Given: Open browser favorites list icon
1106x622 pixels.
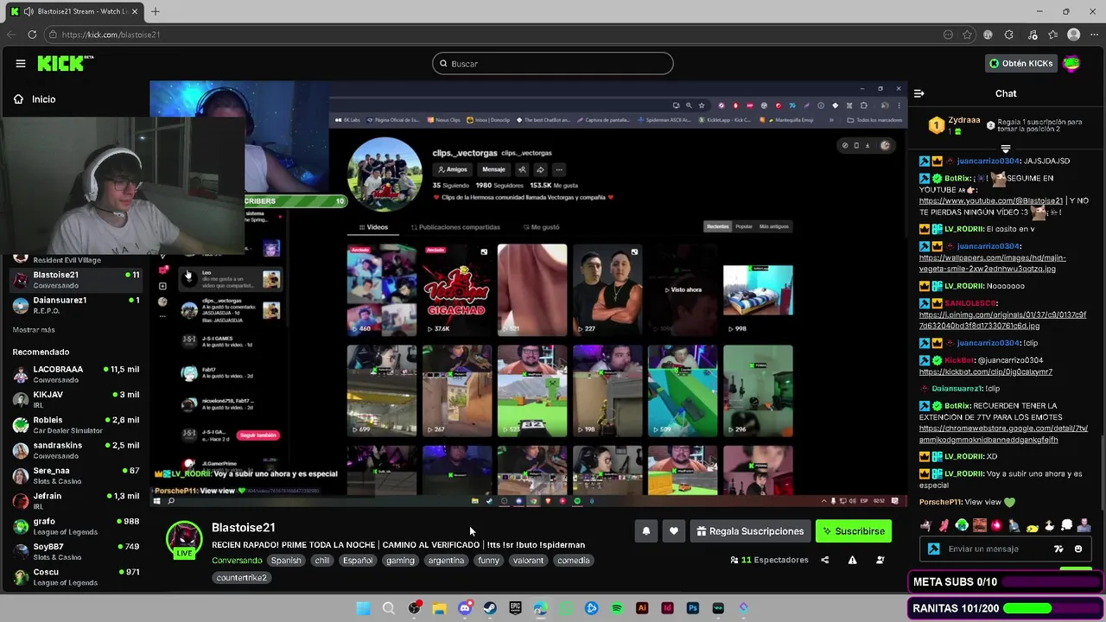Looking at the screenshot, I should coord(1052,35).
